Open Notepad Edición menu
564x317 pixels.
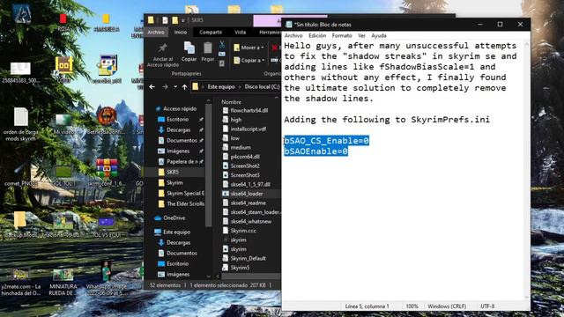317,35
